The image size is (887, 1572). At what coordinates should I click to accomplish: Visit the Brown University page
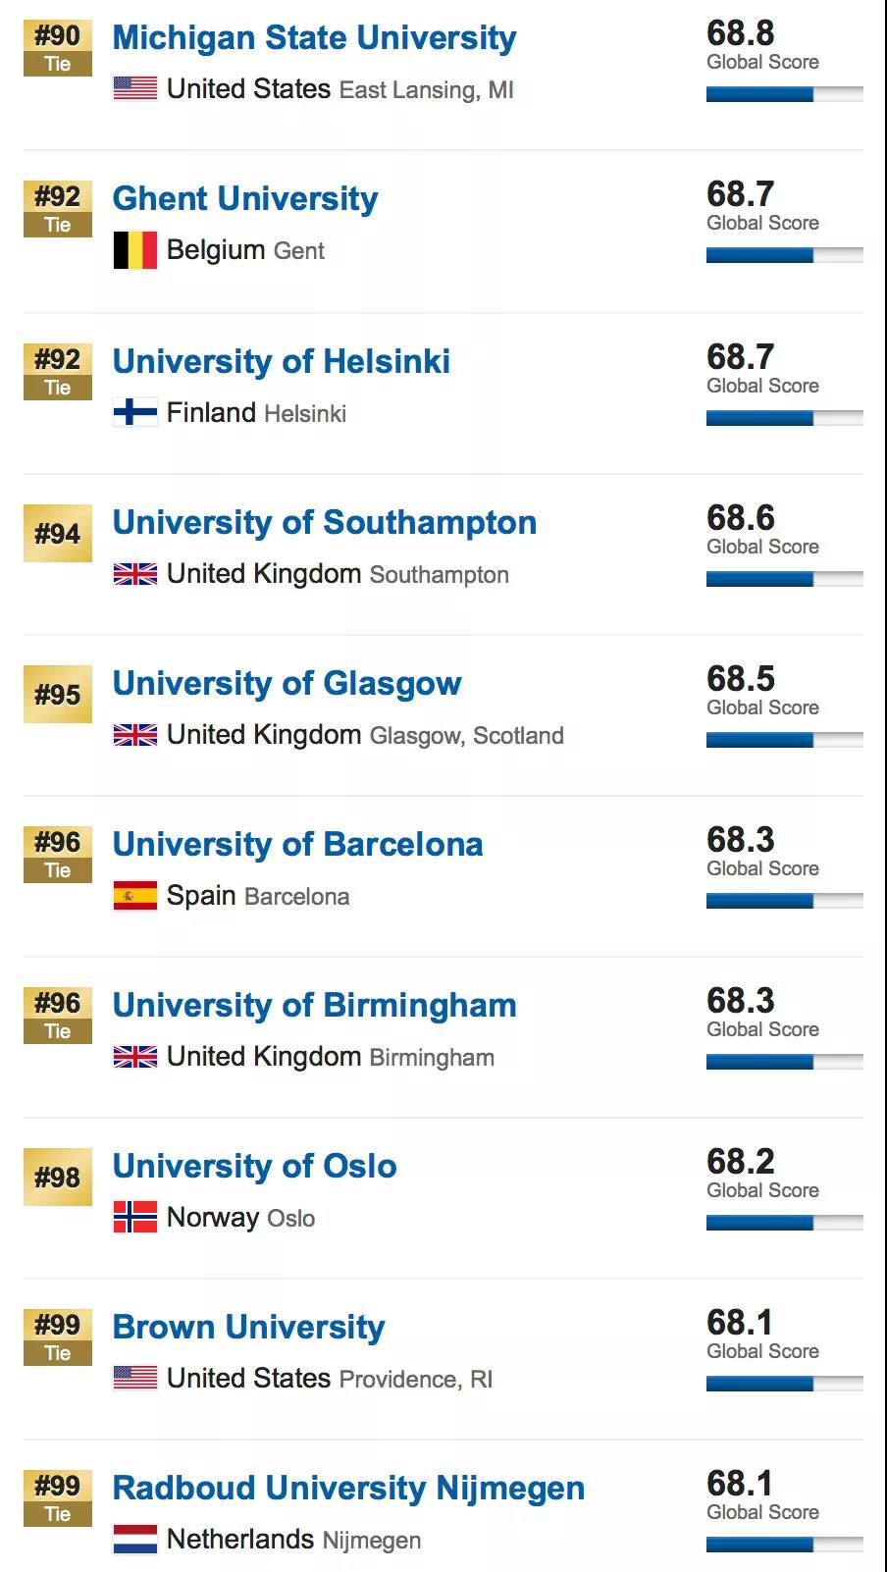point(248,1327)
